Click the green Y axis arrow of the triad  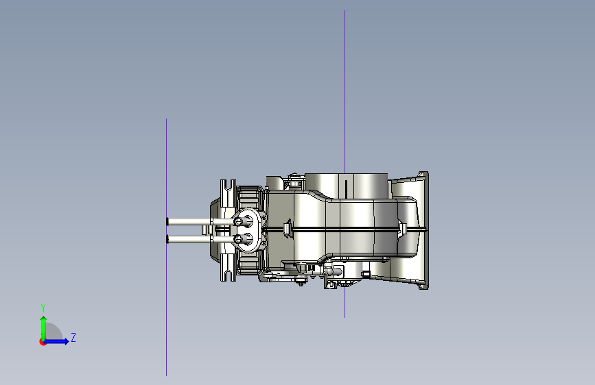coord(44,328)
